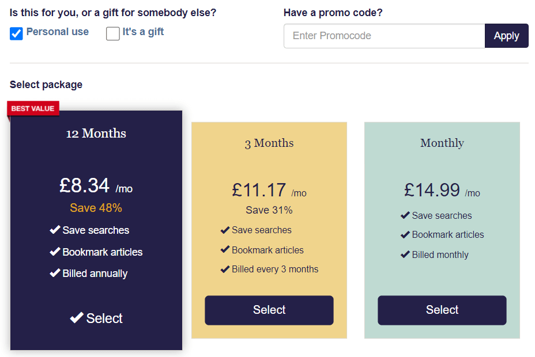Click the checkmark inside the 12 Months Select button

tap(77, 318)
